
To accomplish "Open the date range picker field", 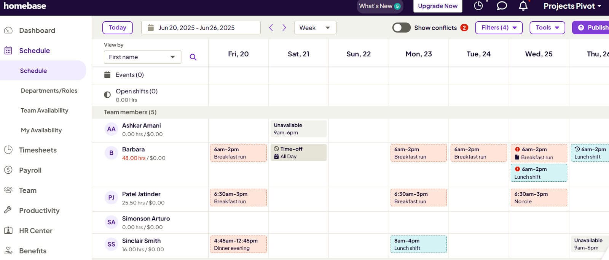I will (x=201, y=27).
